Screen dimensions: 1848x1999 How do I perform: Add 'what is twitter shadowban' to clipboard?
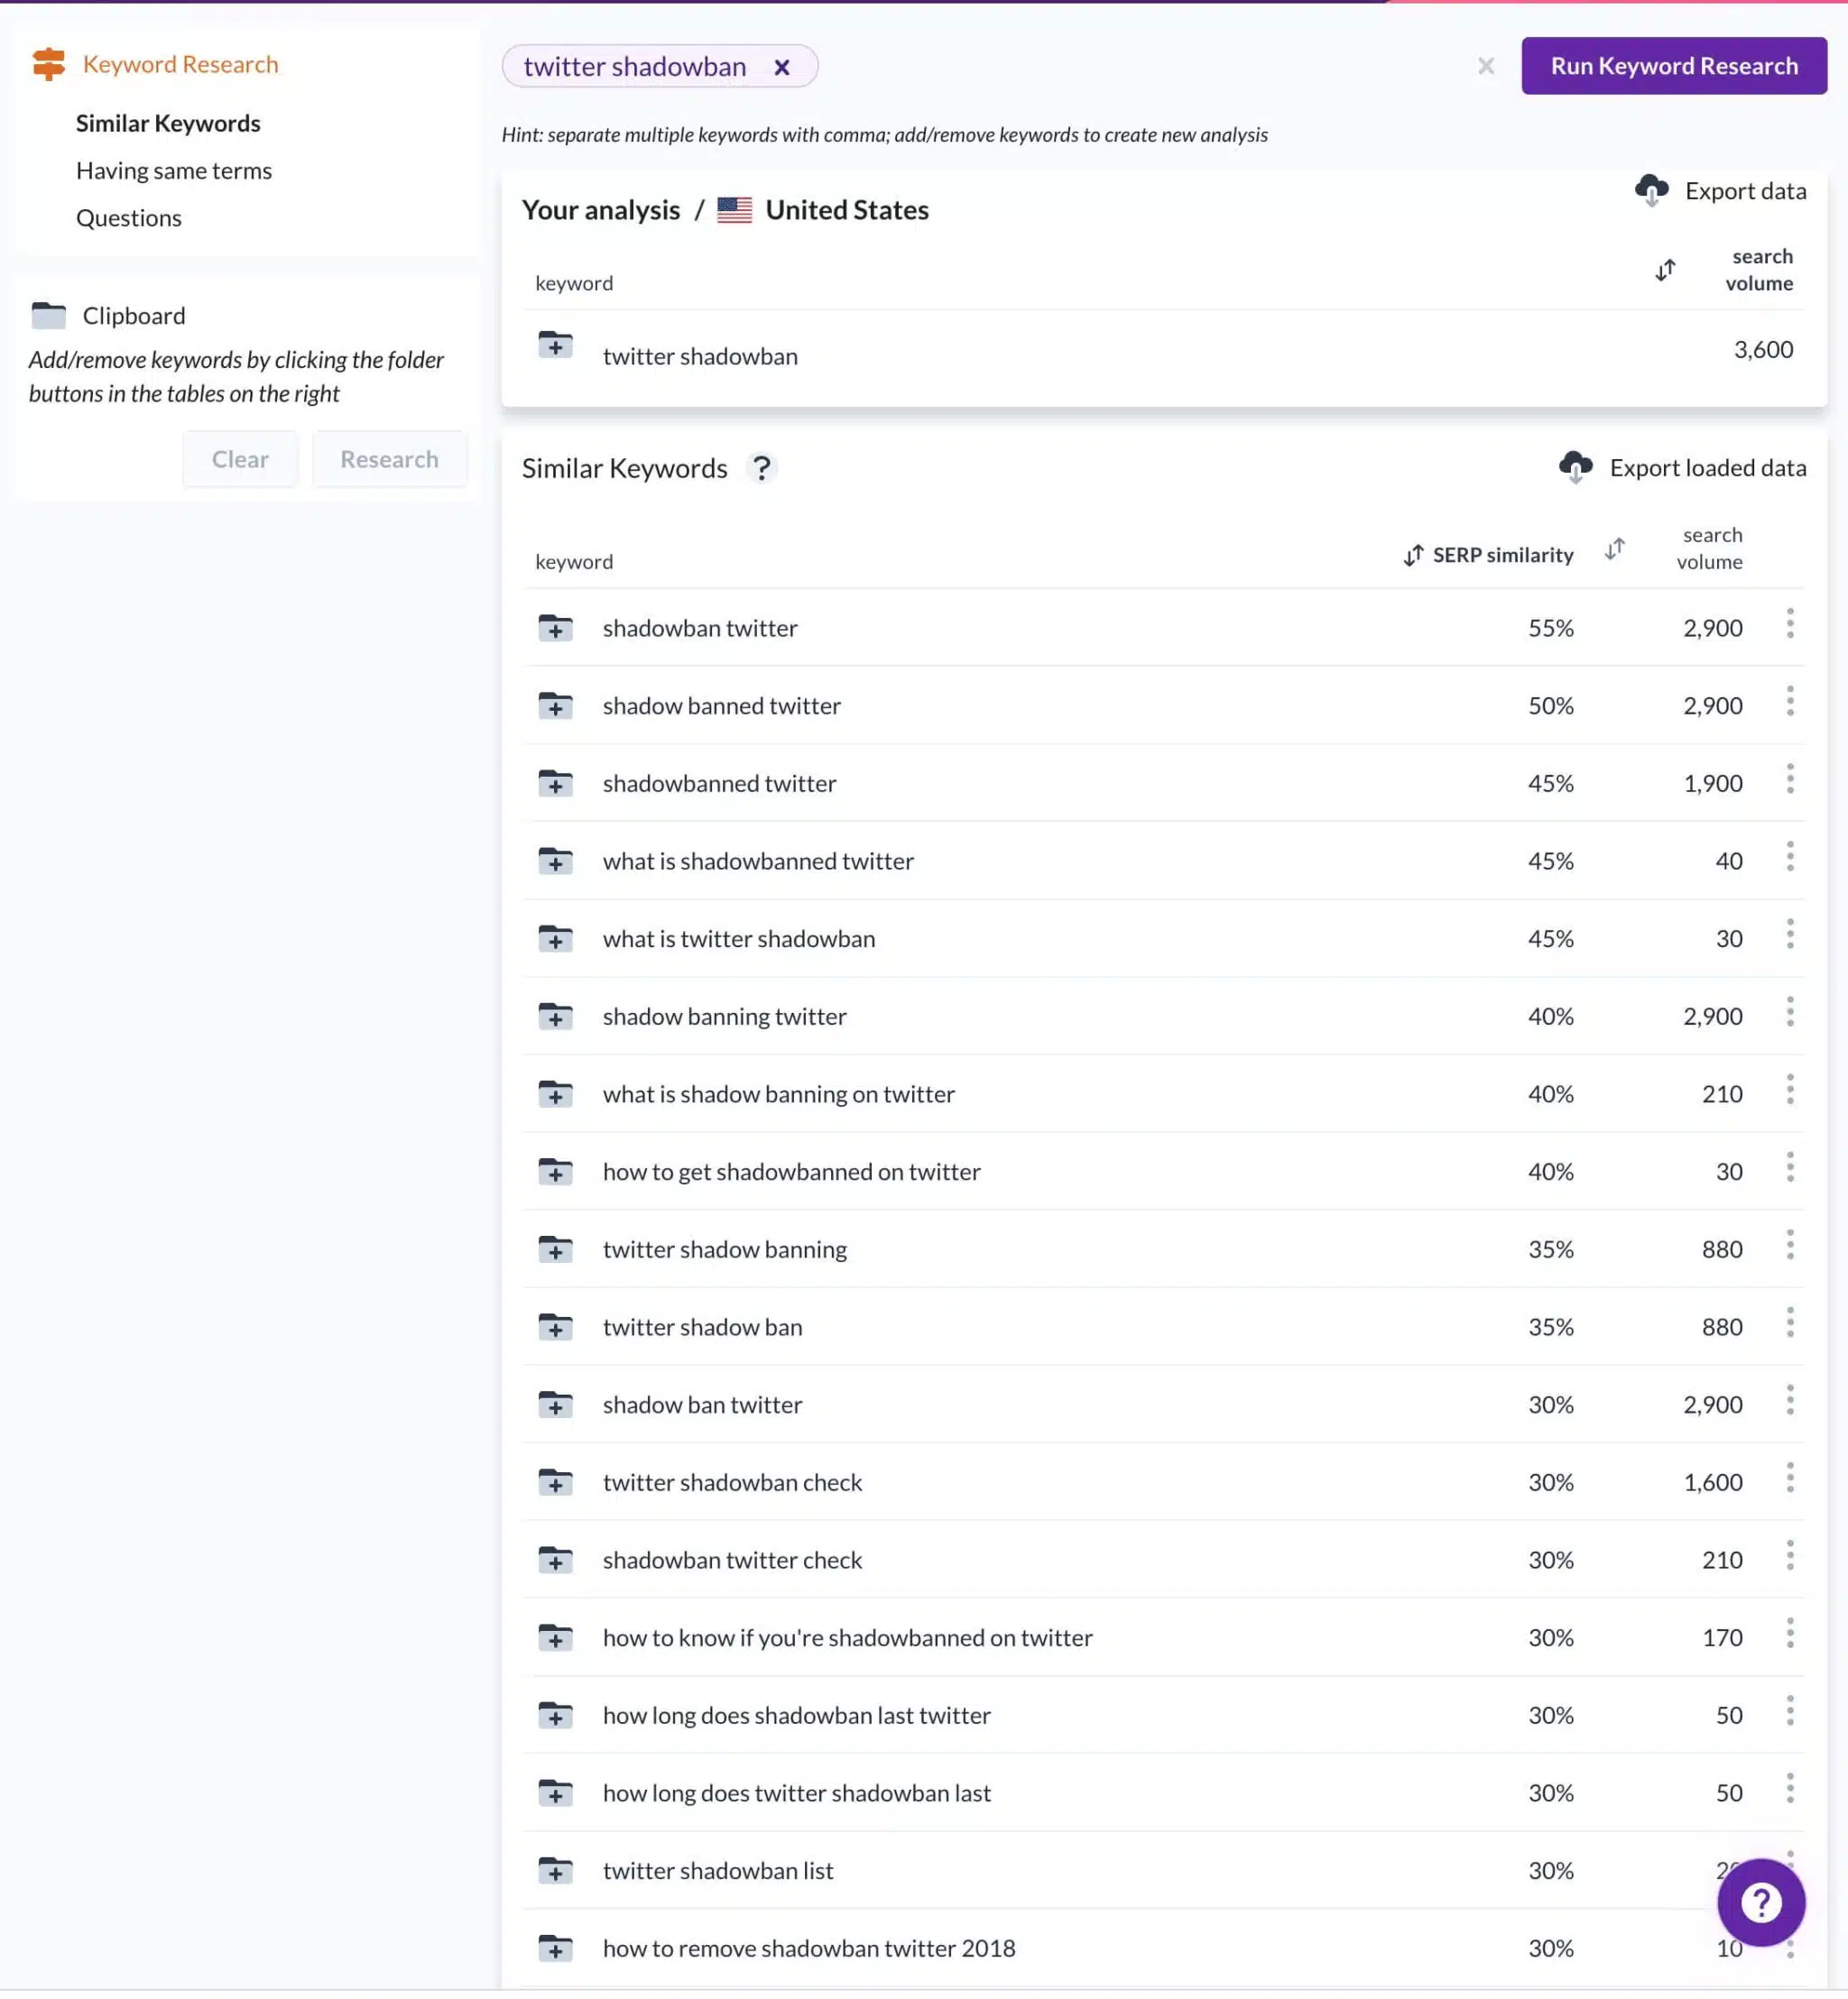click(x=555, y=942)
